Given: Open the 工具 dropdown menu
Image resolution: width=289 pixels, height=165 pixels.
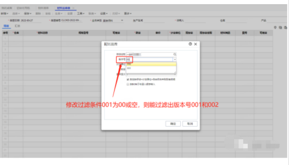Looking at the screenshot, I should pos(81,13).
